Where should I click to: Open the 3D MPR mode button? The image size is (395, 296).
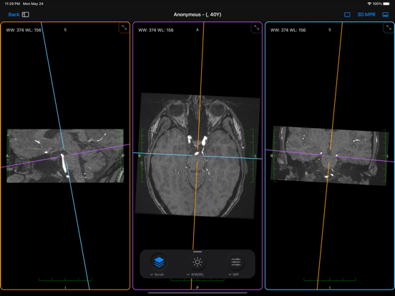tap(366, 14)
